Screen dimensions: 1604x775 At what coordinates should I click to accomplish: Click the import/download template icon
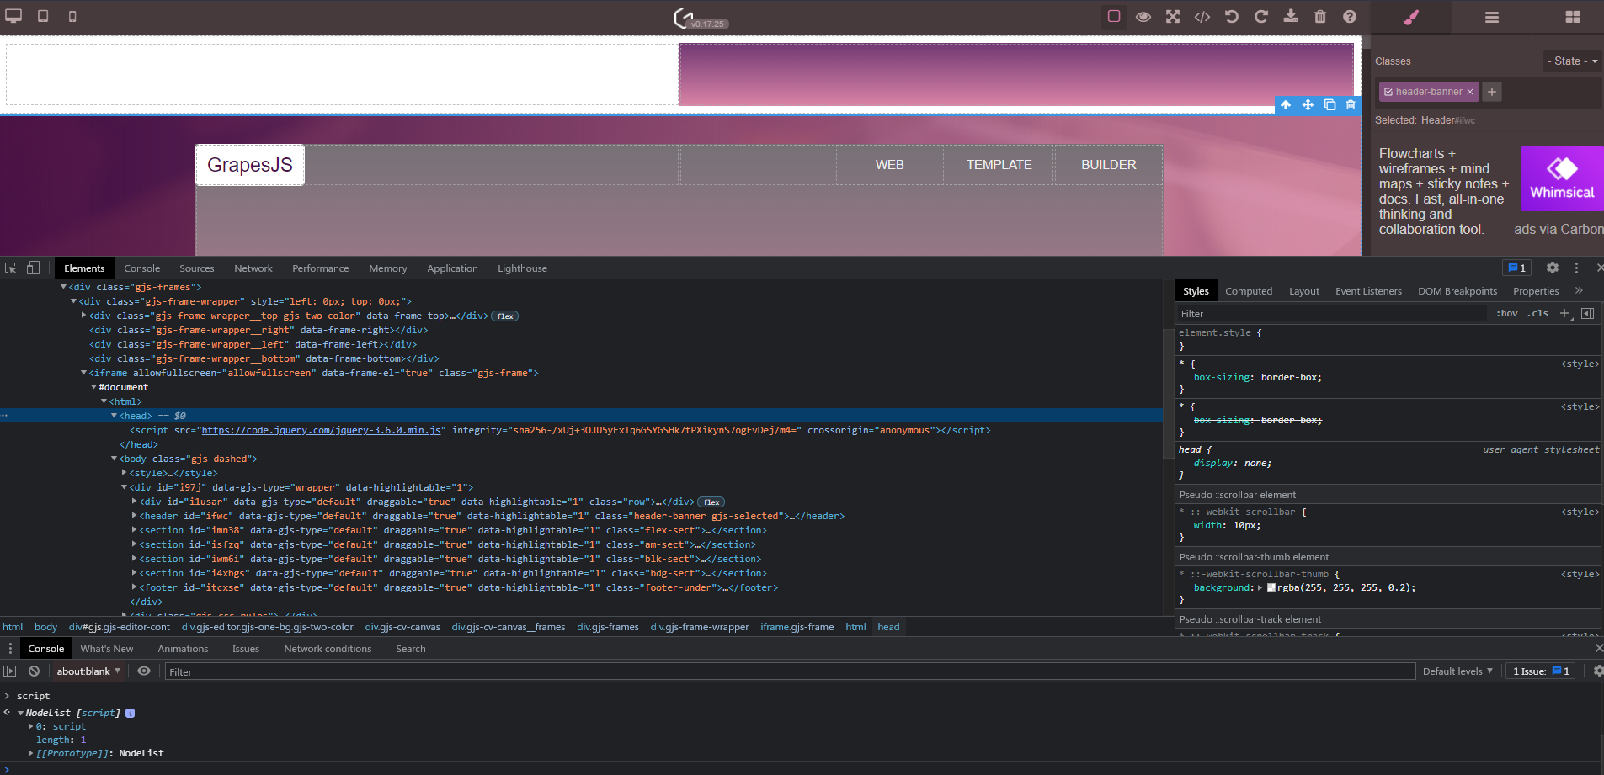(x=1291, y=16)
